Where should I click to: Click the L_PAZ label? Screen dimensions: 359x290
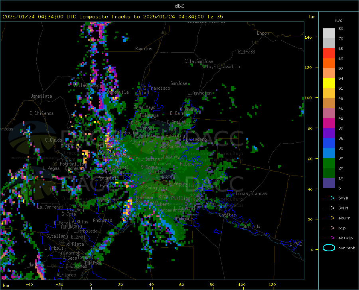(296, 244)
